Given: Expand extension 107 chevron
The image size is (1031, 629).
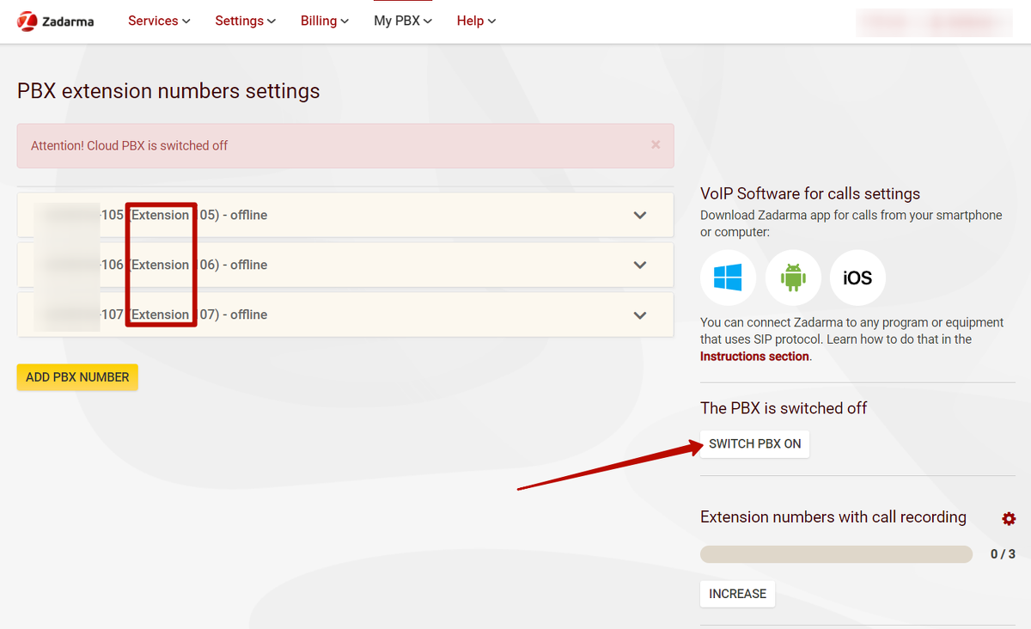Looking at the screenshot, I should click(x=639, y=315).
